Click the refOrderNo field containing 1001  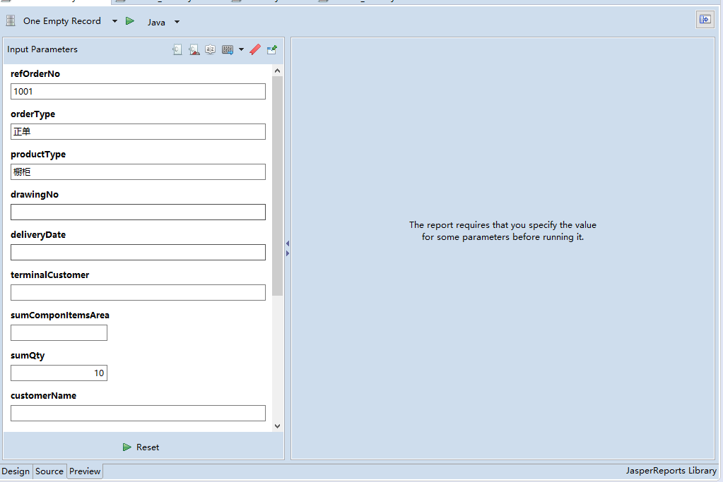point(138,91)
